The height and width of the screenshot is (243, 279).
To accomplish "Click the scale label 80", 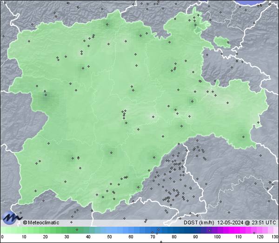I will tap(174, 237).
